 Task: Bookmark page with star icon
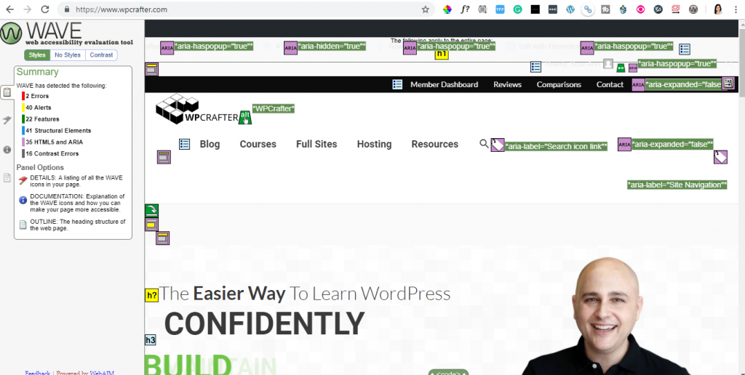click(425, 9)
